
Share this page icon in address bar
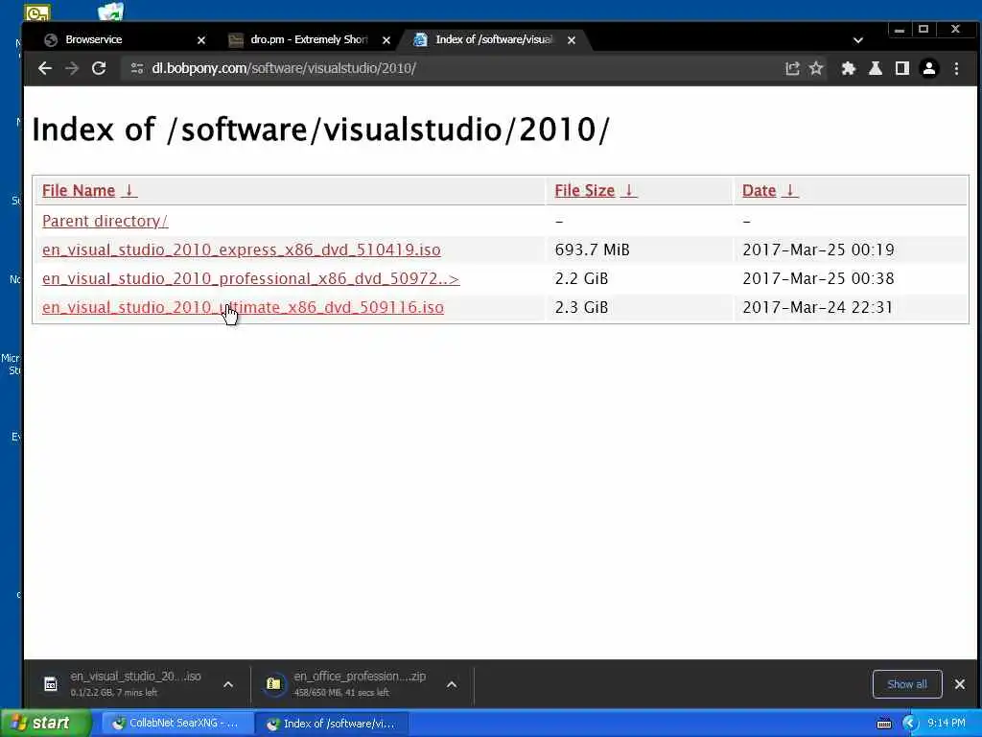point(792,68)
